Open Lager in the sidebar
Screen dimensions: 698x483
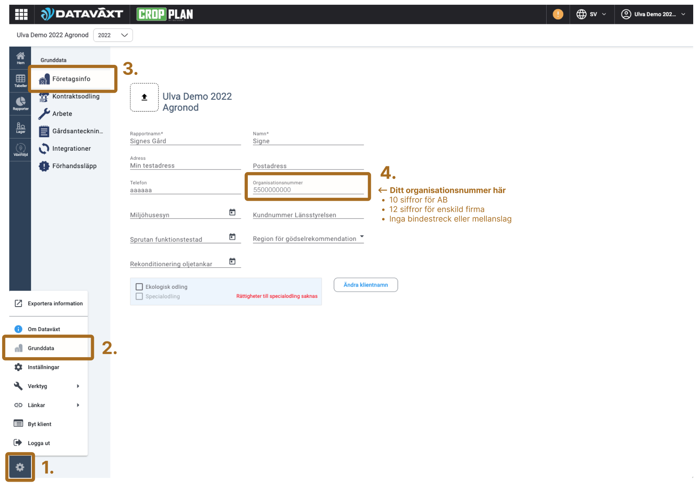[x=21, y=127]
